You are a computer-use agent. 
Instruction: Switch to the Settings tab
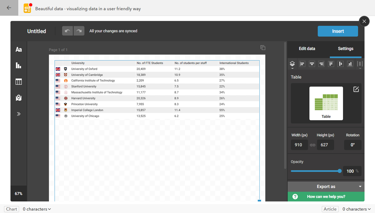[345, 48]
